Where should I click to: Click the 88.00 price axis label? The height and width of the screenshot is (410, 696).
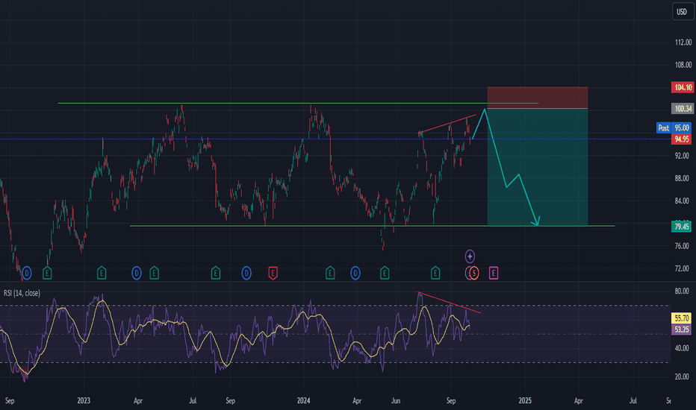pyautogui.click(x=682, y=178)
